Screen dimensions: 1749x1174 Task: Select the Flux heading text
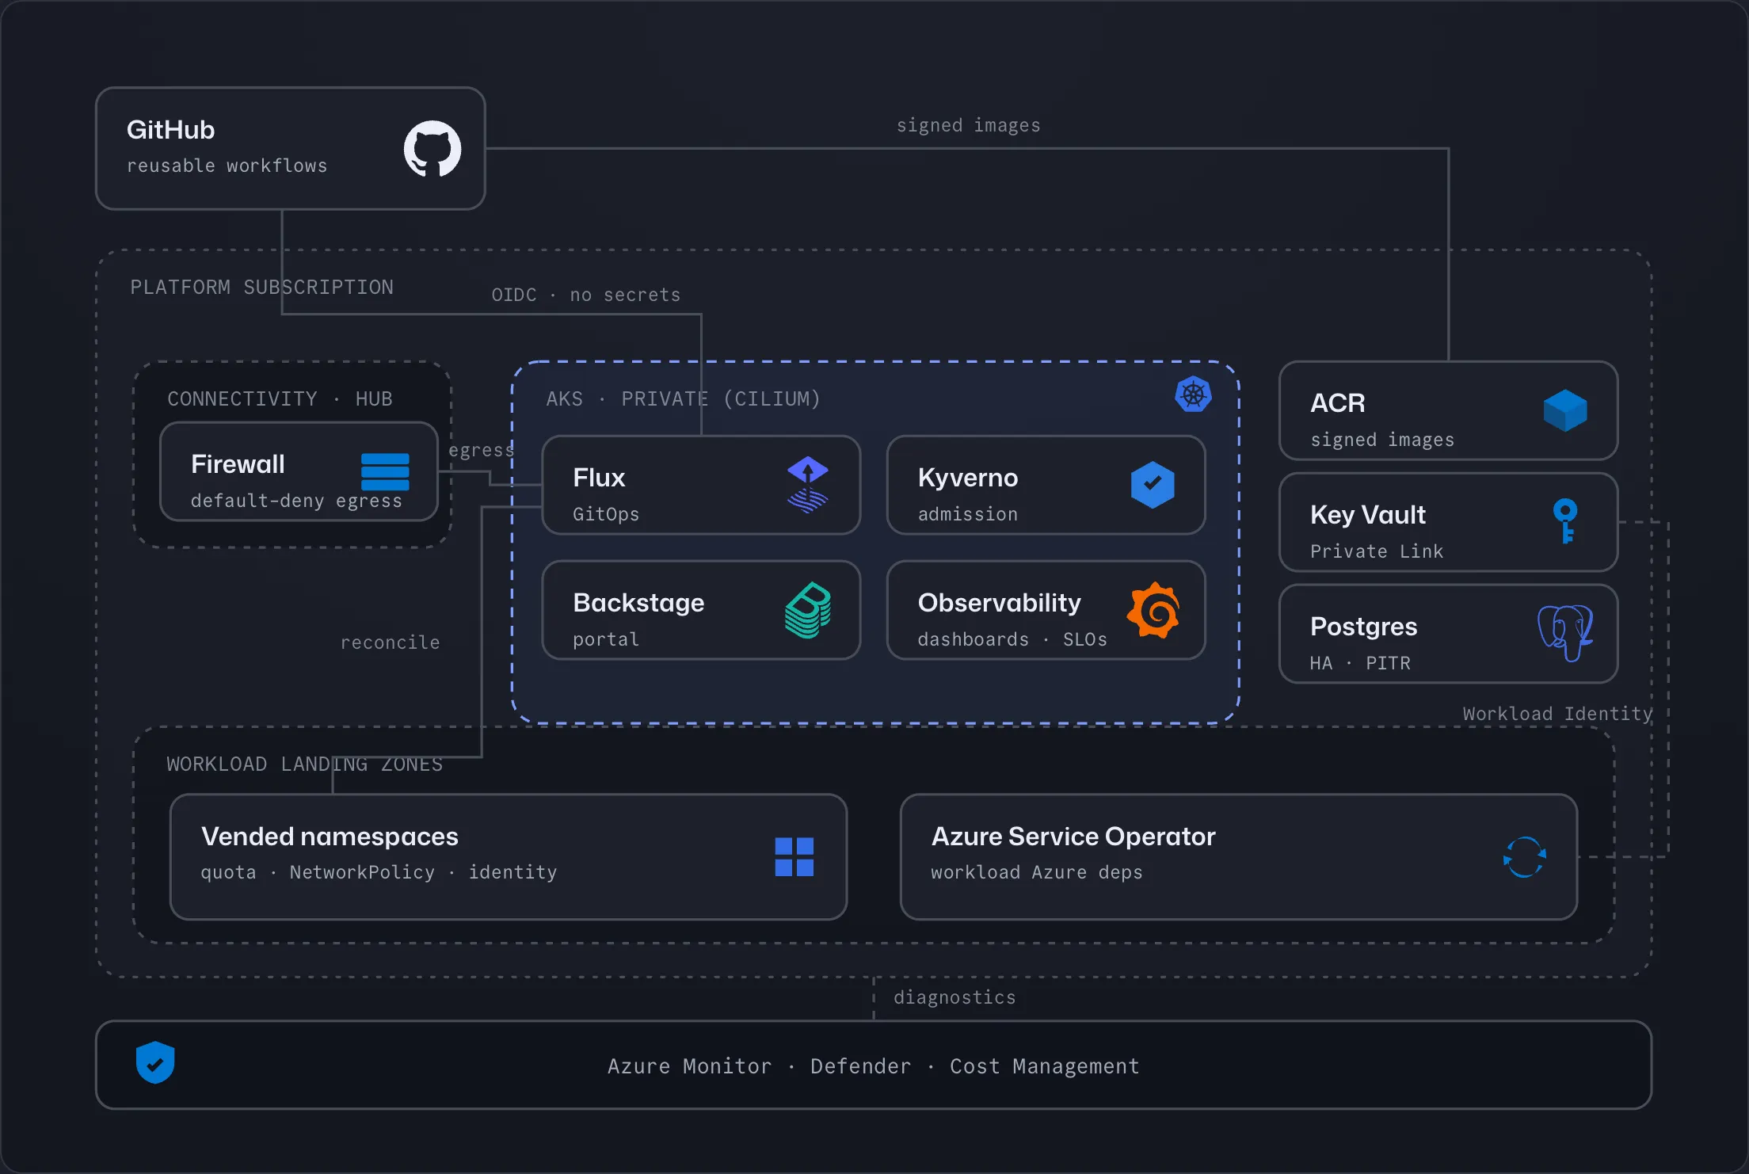point(599,478)
